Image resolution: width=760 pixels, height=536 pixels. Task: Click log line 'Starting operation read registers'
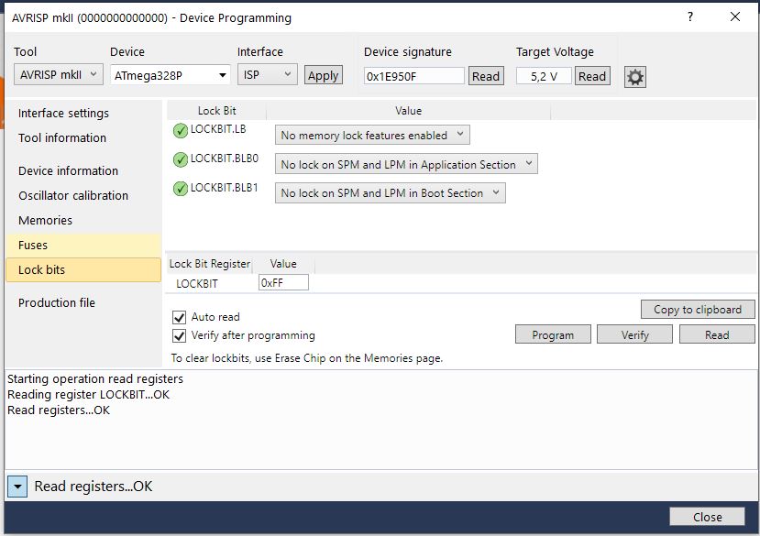click(95, 378)
